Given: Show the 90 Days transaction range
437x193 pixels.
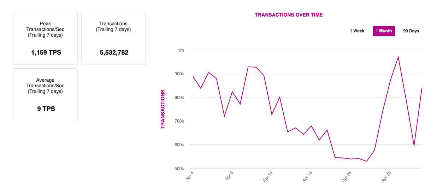Looking at the screenshot, I should tap(411, 31).
